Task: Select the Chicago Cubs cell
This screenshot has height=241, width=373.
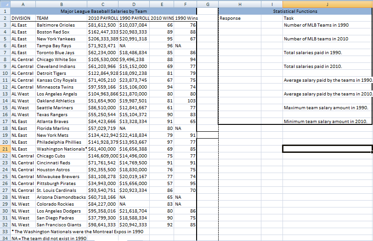Action: pyautogui.click(x=62, y=156)
